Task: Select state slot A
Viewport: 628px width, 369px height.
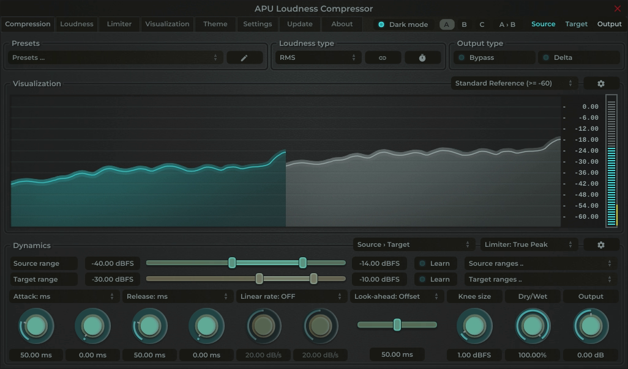Action: (447, 24)
